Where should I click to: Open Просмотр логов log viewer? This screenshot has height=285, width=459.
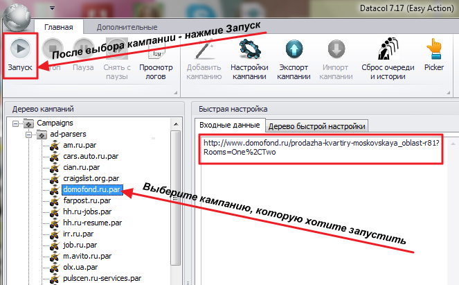click(x=156, y=60)
